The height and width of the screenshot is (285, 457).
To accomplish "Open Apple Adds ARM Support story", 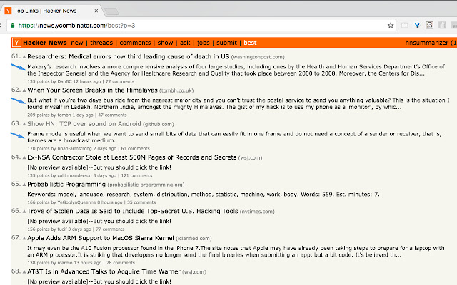I will click(x=101, y=238).
